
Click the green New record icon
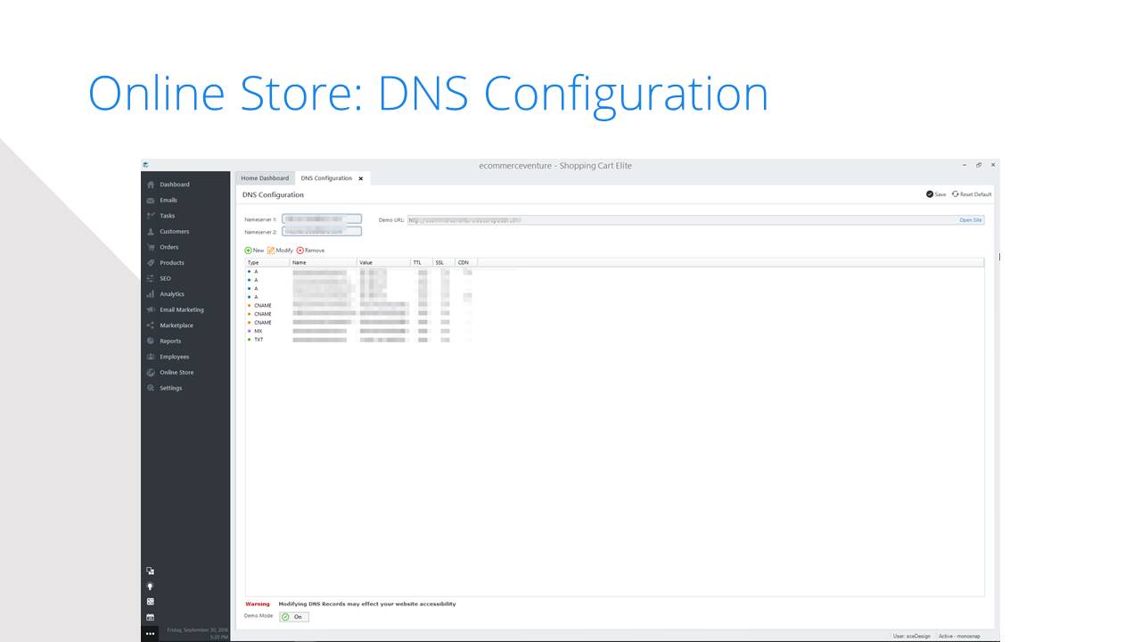249,251
